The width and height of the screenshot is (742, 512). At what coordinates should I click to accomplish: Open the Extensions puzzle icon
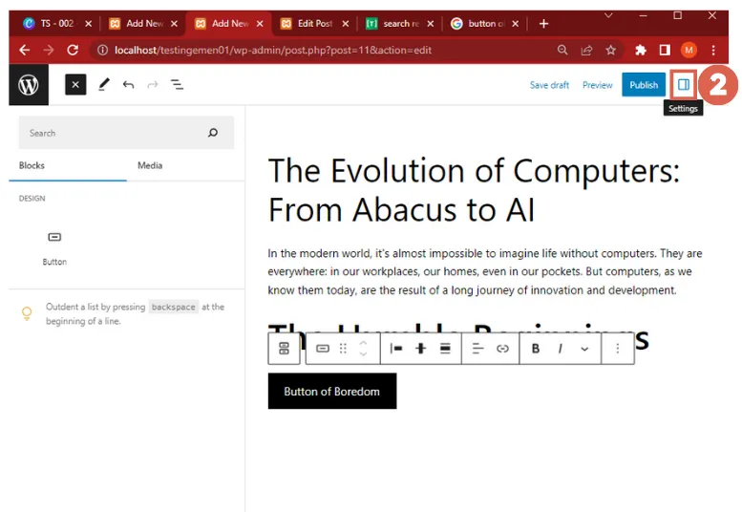641,50
